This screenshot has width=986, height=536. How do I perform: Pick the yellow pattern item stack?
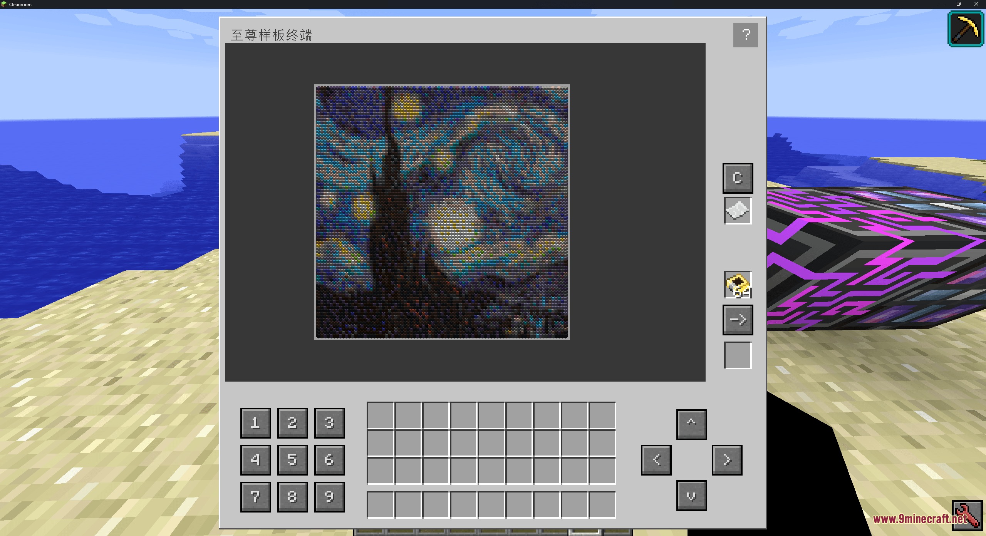tap(738, 285)
